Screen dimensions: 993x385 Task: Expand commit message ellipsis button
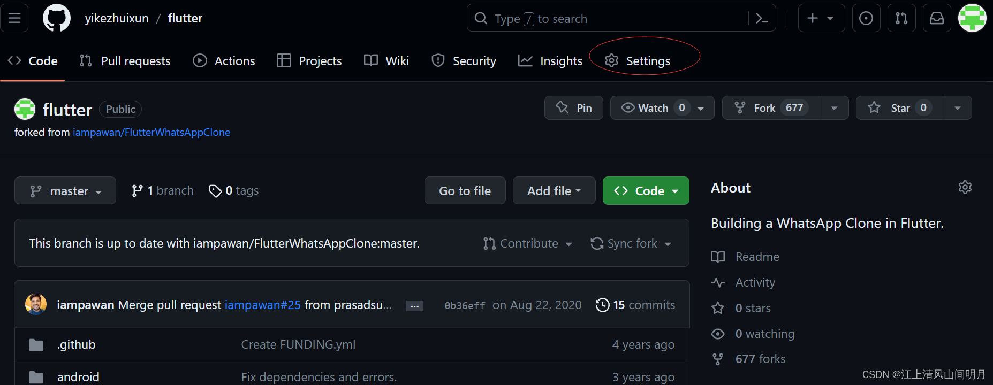point(414,306)
